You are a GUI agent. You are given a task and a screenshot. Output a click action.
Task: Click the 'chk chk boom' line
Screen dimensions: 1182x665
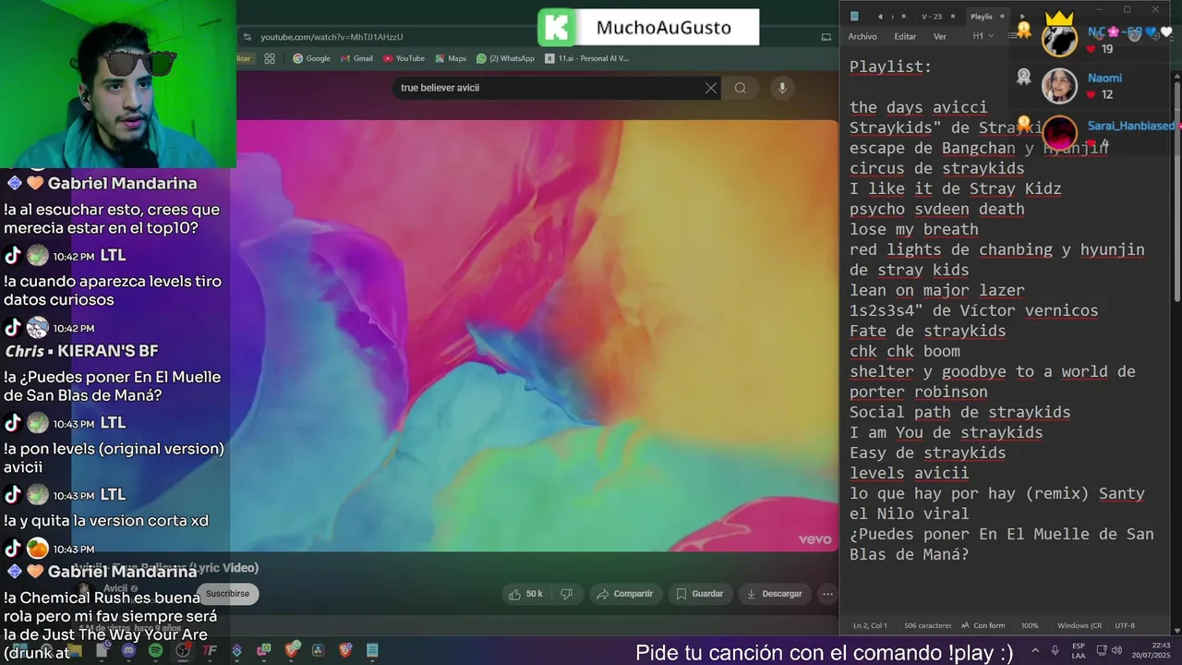[x=904, y=351]
